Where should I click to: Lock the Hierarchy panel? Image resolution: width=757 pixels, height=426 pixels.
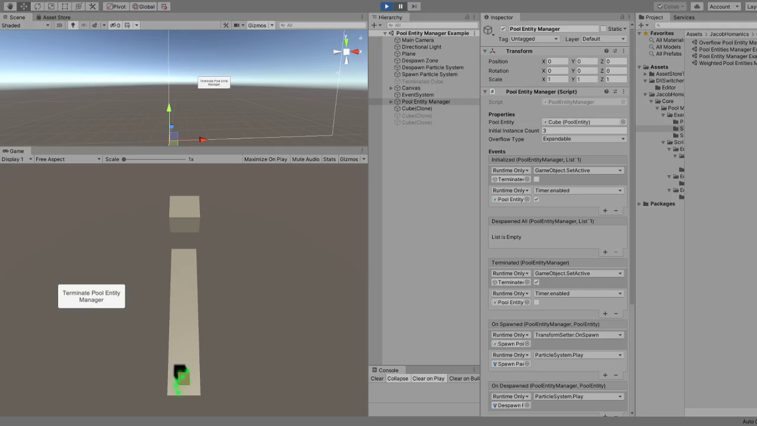467,17
